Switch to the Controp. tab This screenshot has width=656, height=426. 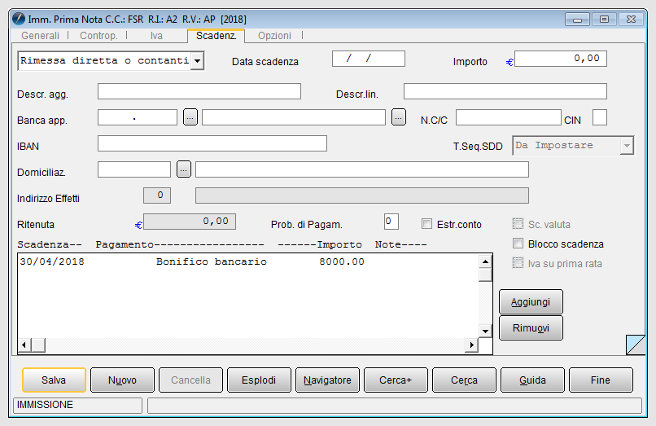coord(98,36)
